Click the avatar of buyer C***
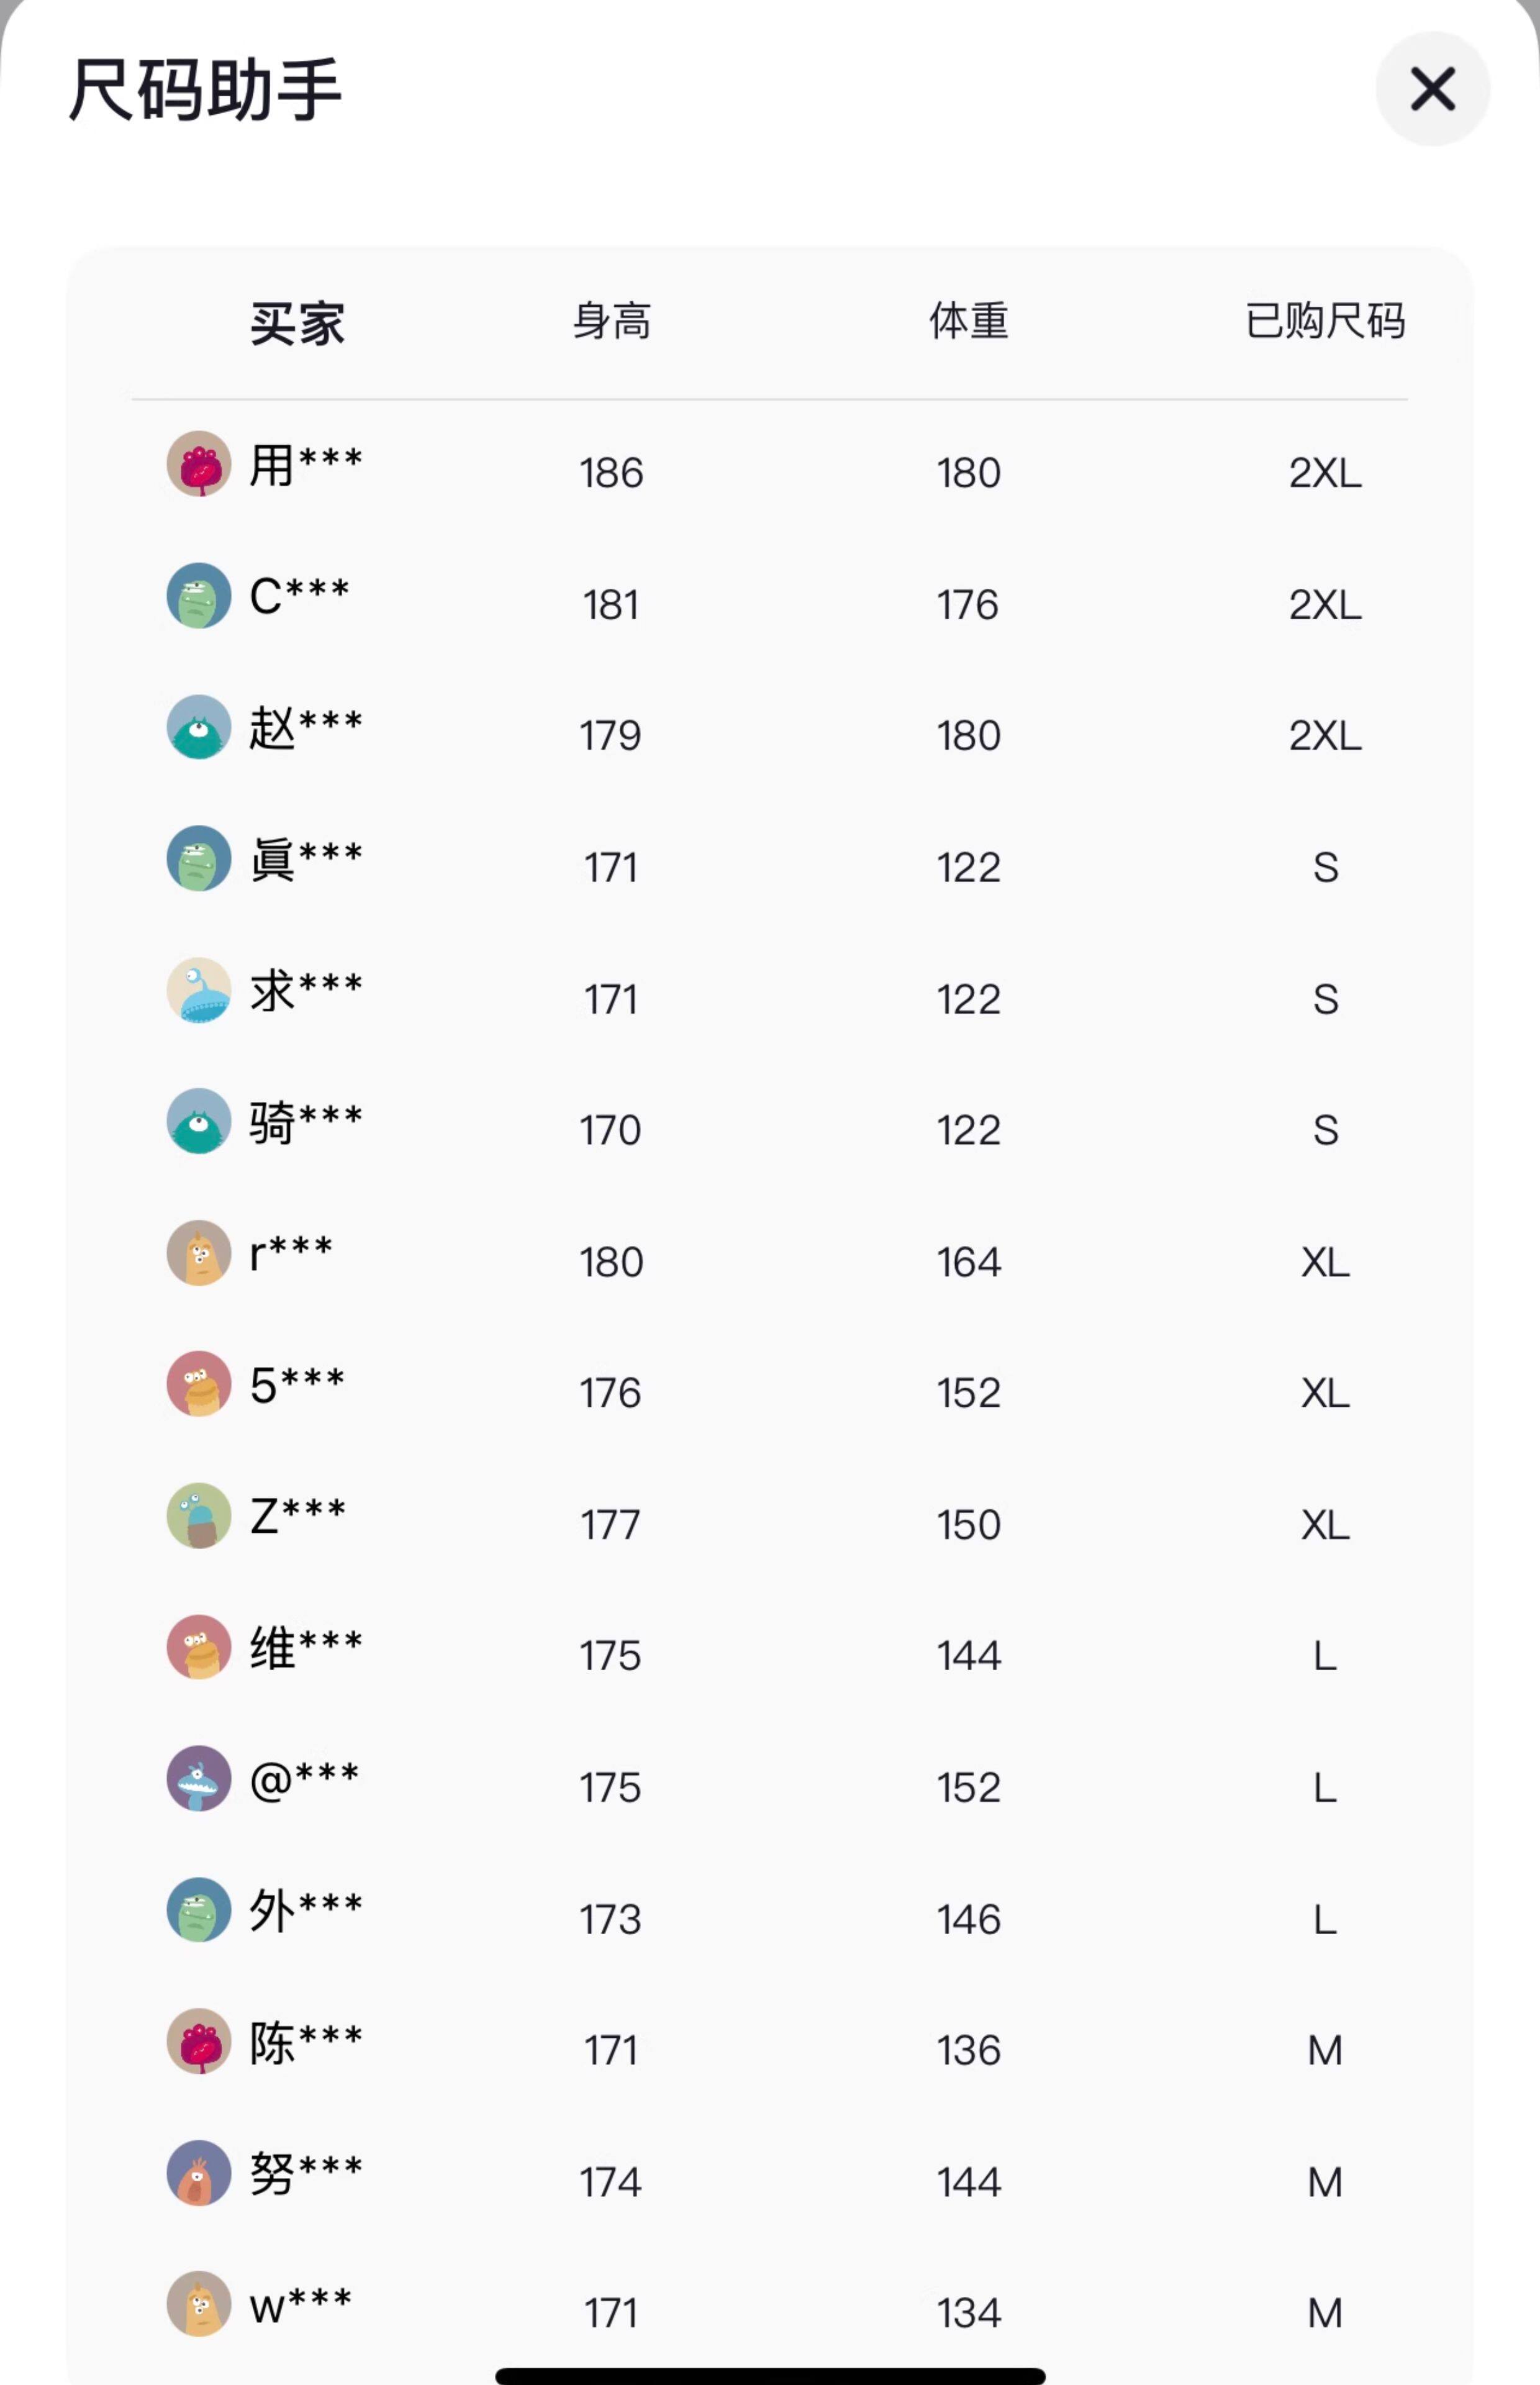The height and width of the screenshot is (2385, 1540). [x=199, y=596]
